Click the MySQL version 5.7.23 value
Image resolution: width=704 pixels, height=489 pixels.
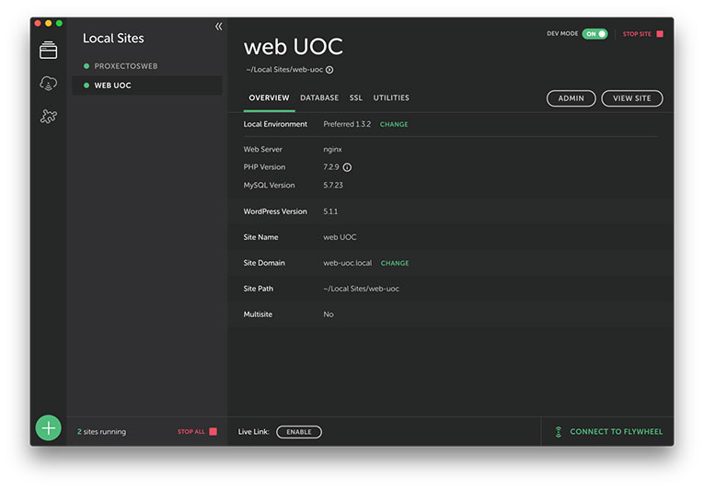(x=333, y=186)
